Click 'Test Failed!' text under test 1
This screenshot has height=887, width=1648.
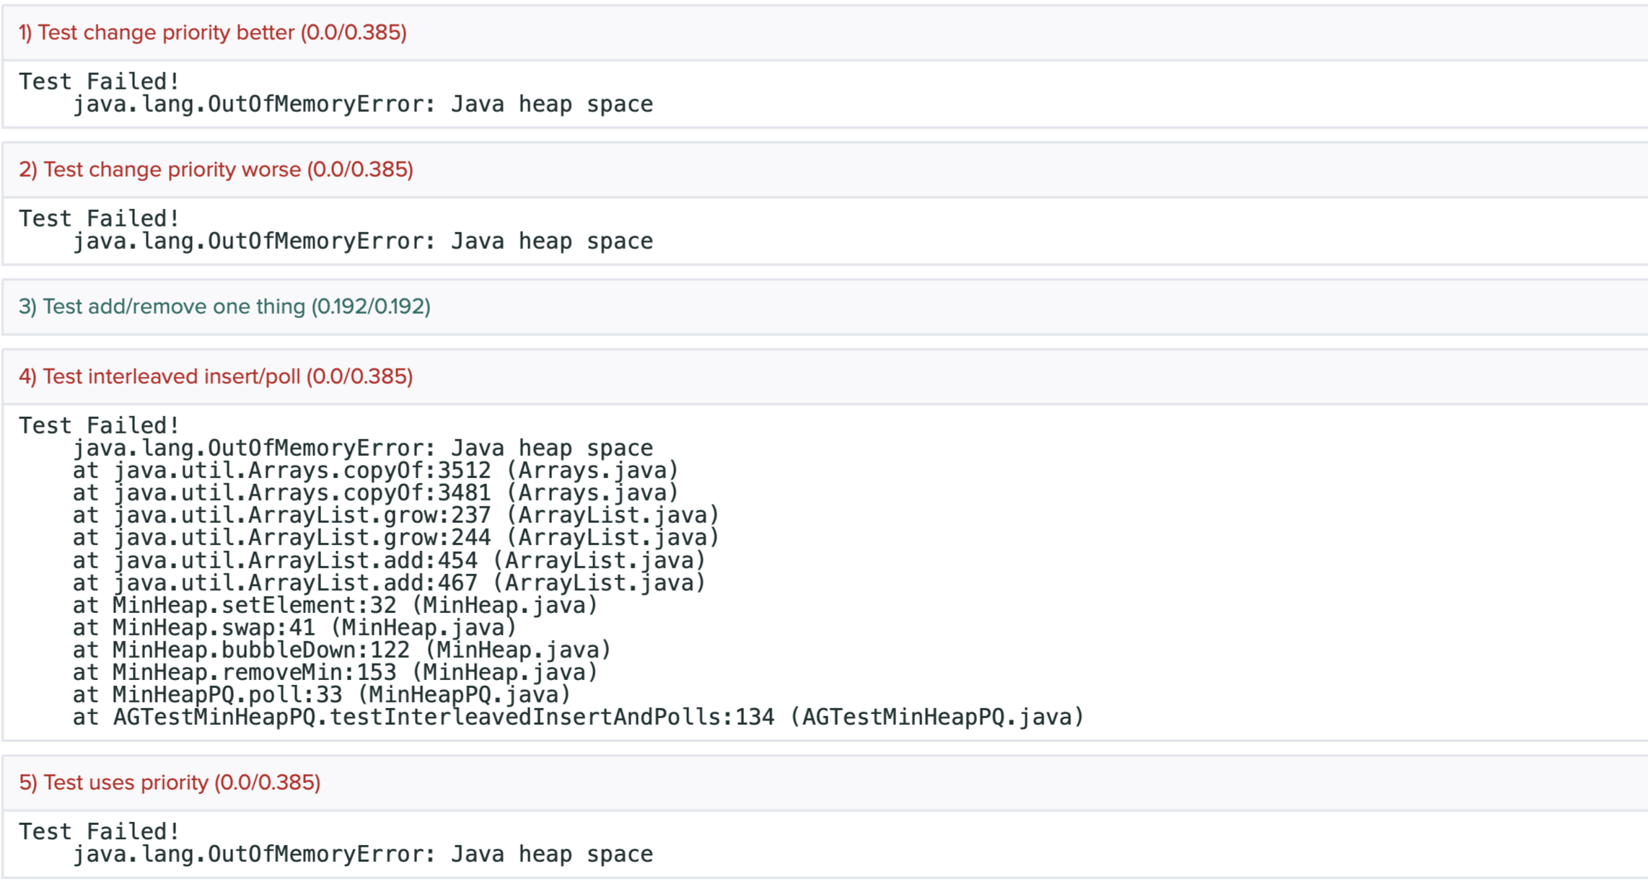(99, 81)
